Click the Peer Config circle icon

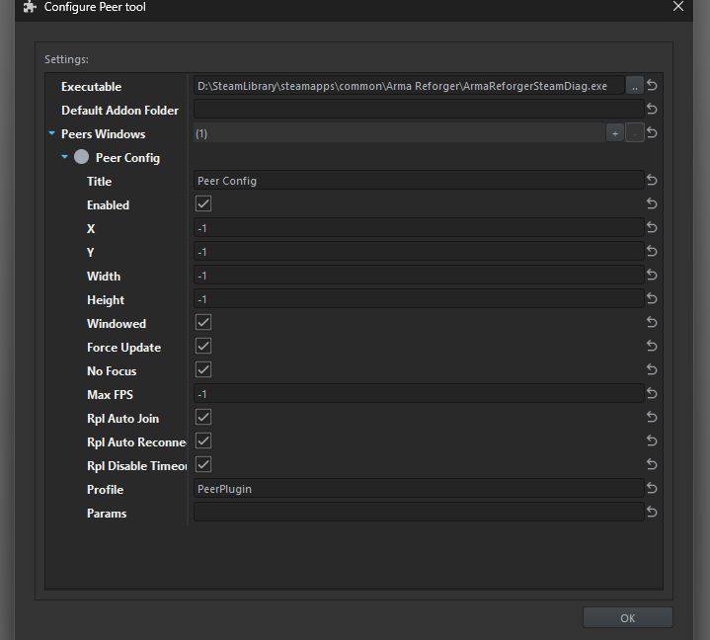tap(82, 157)
